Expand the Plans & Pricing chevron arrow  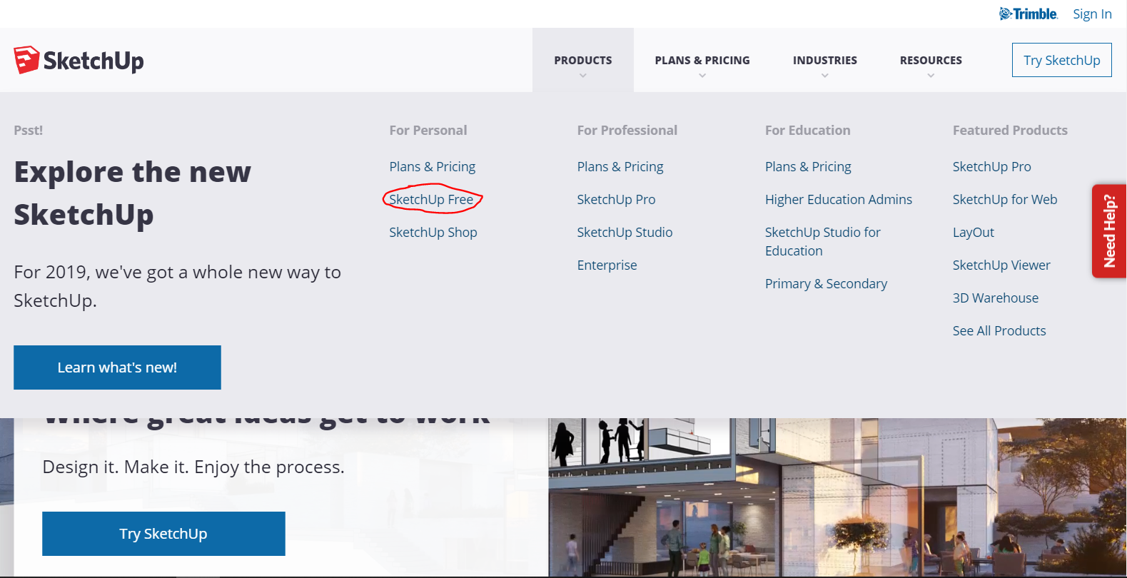pos(702,76)
